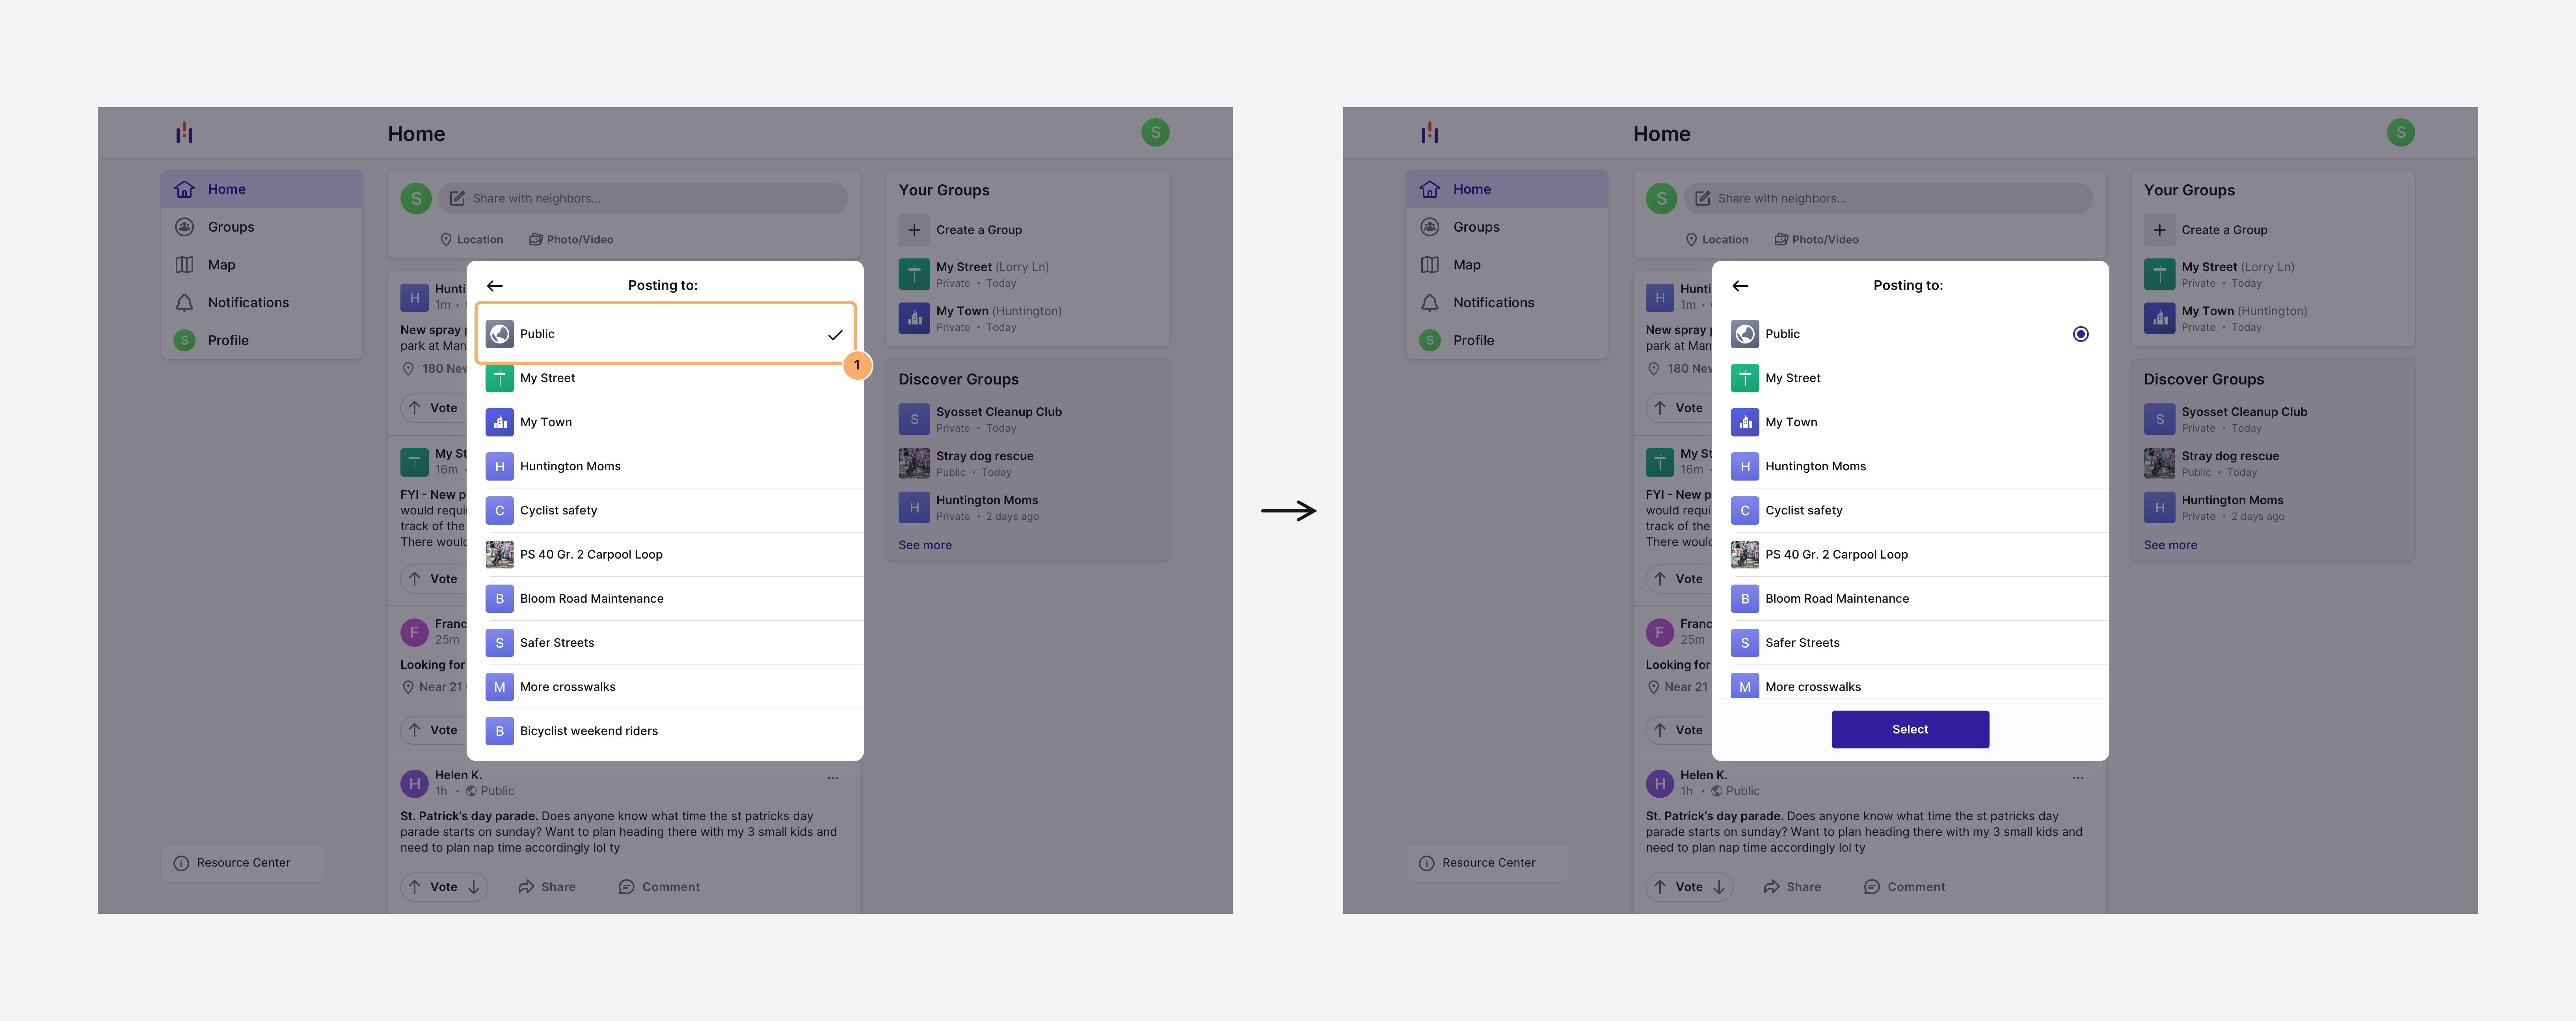
Task: Click the downvote arrow on Helen K.'s post in the right screen
Action: (1719, 887)
